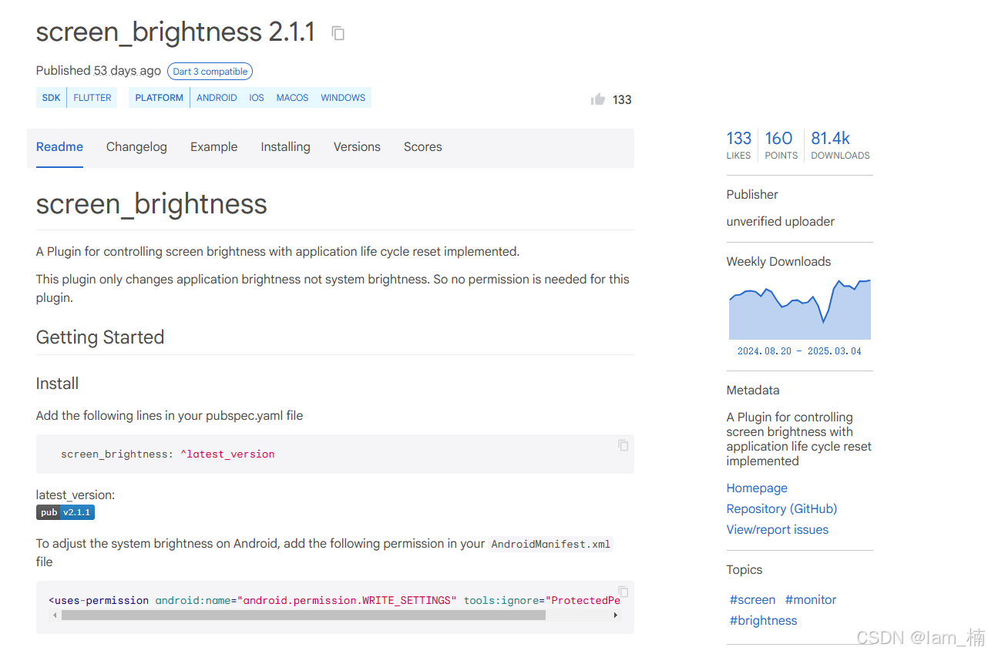988x654 pixels.
Task: Click the 81.4k downloads count
Action: point(840,144)
